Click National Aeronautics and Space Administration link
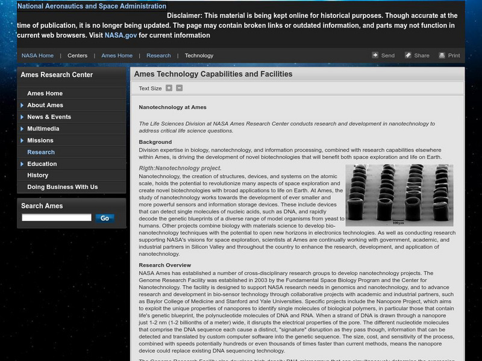 92,6
